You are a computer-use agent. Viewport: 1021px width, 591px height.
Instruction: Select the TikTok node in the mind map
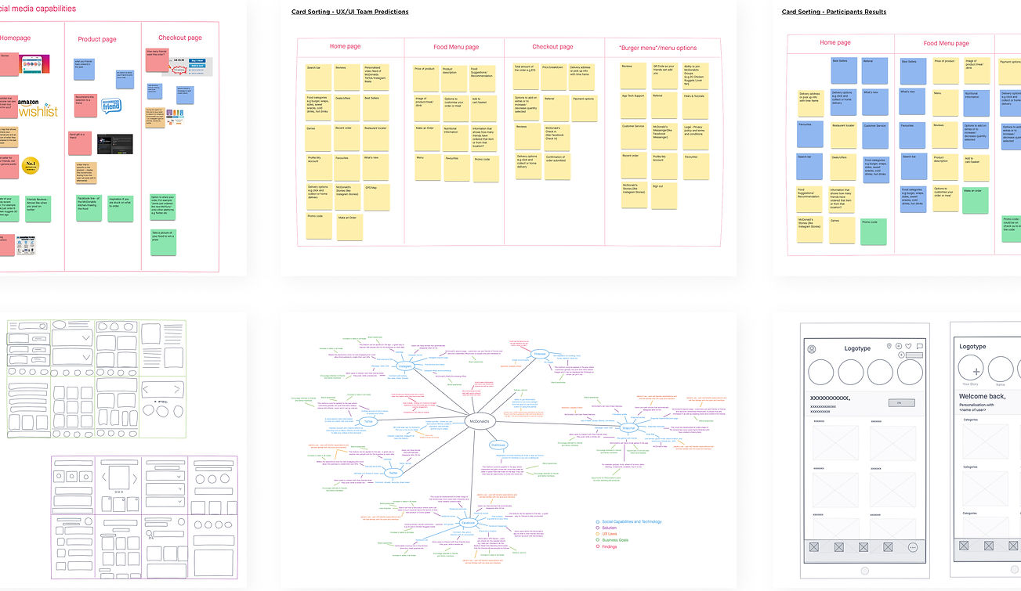[x=367, y=421]
